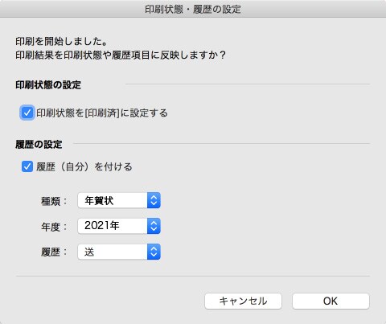This screenshot has width=386, height=324.
Task: Click the 印刷状態を[印刷済]に設定する label text
Action: 102,113
